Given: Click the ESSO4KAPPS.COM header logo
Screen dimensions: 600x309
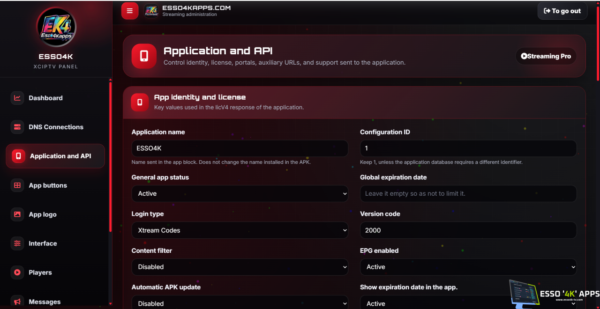Looking at the screenshot, I should (151, 11).
